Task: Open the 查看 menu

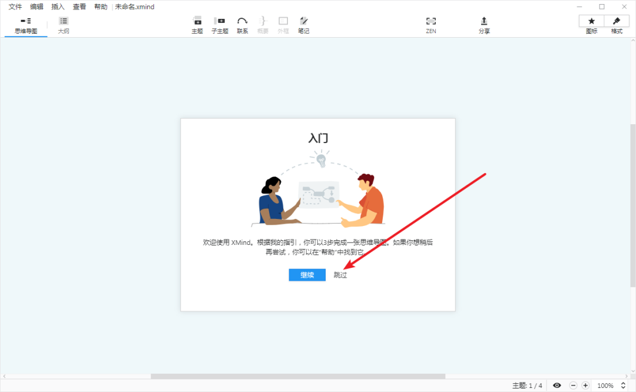Action: [x=79, y=6]
